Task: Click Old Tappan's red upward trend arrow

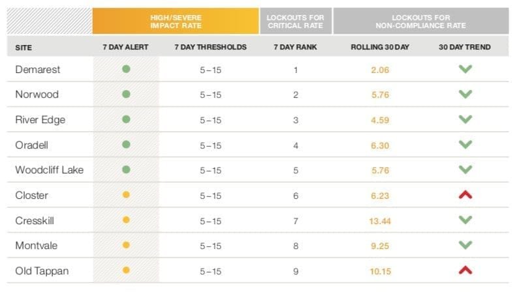Action: (465, 269)
